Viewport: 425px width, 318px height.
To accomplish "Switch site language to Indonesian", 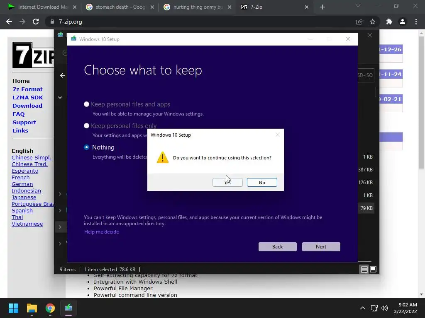I will pyautogui.click(x=26, y=190).
